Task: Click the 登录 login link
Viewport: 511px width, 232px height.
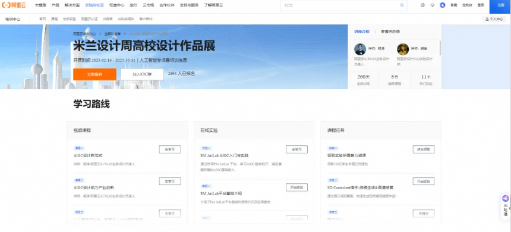Action: [481, 5]
